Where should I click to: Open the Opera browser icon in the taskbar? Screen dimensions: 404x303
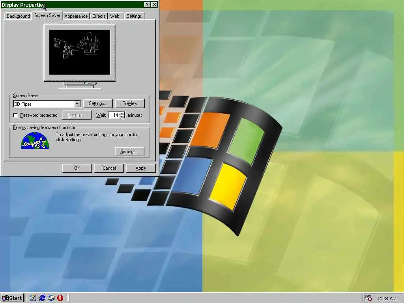coord(60,298)
